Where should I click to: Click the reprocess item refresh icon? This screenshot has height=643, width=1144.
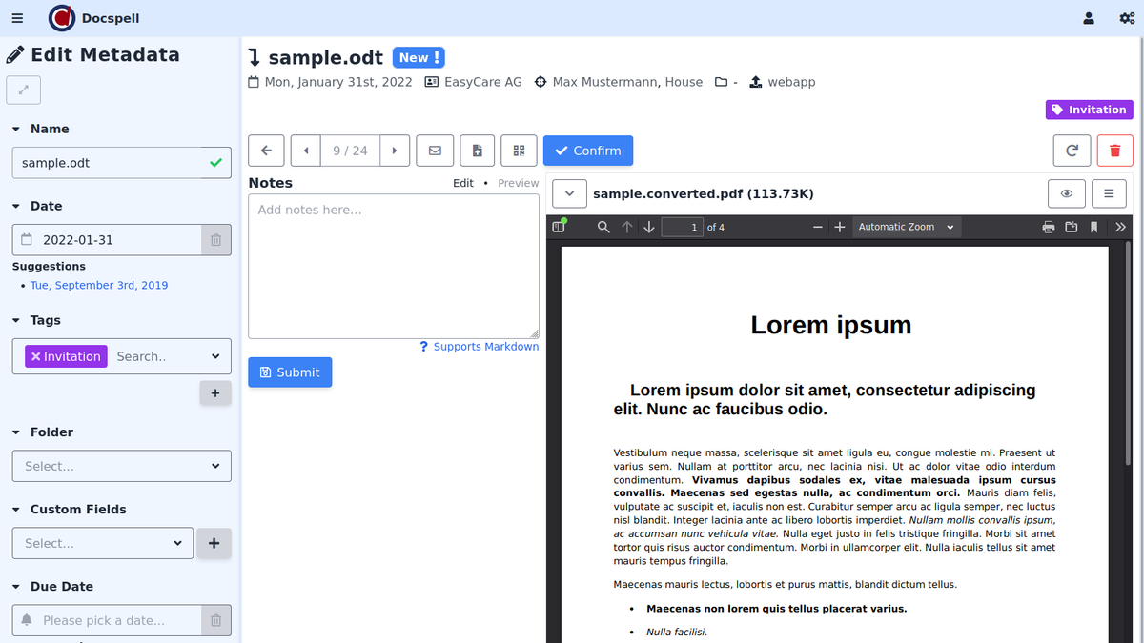coord(1072,151)
